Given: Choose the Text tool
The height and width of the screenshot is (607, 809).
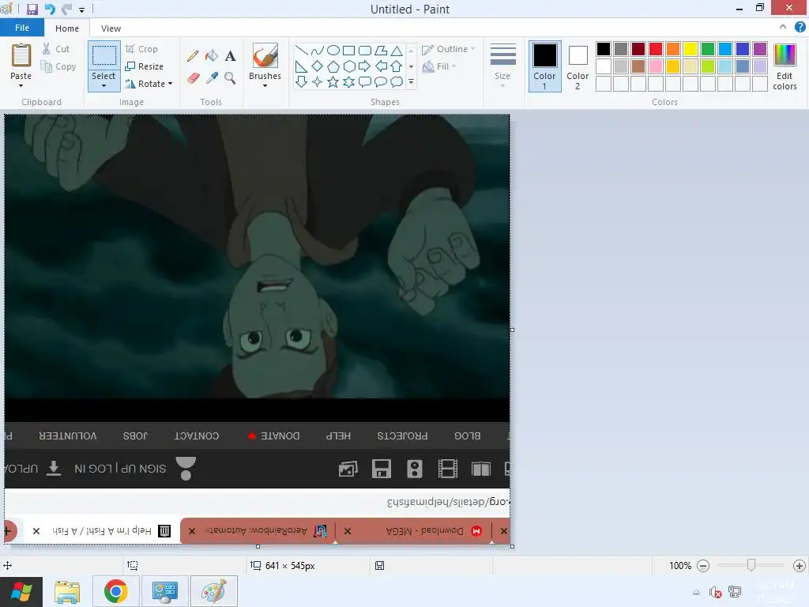Looking at the screenshot, I should 230,56.
